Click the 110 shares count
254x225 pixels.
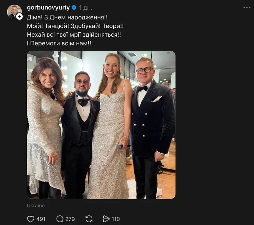point(116,219)
